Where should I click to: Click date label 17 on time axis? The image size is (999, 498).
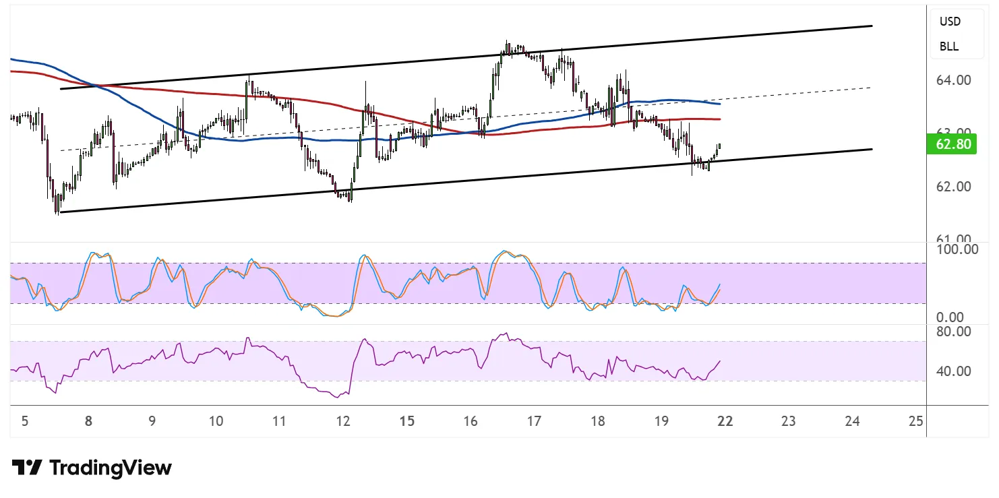[534, 422]
